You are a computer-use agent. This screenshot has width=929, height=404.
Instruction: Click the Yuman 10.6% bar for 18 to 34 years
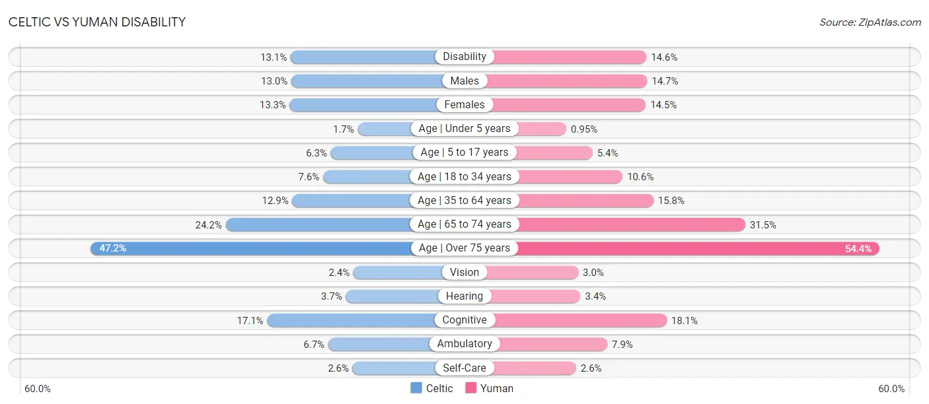click(x=570, y=177)
